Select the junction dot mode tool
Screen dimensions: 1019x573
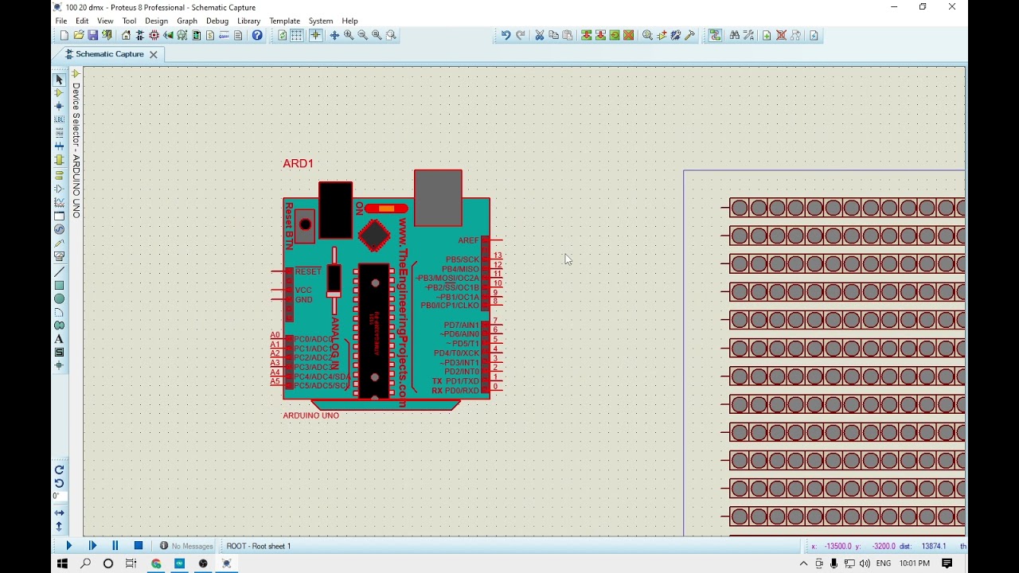coord(59,106)
